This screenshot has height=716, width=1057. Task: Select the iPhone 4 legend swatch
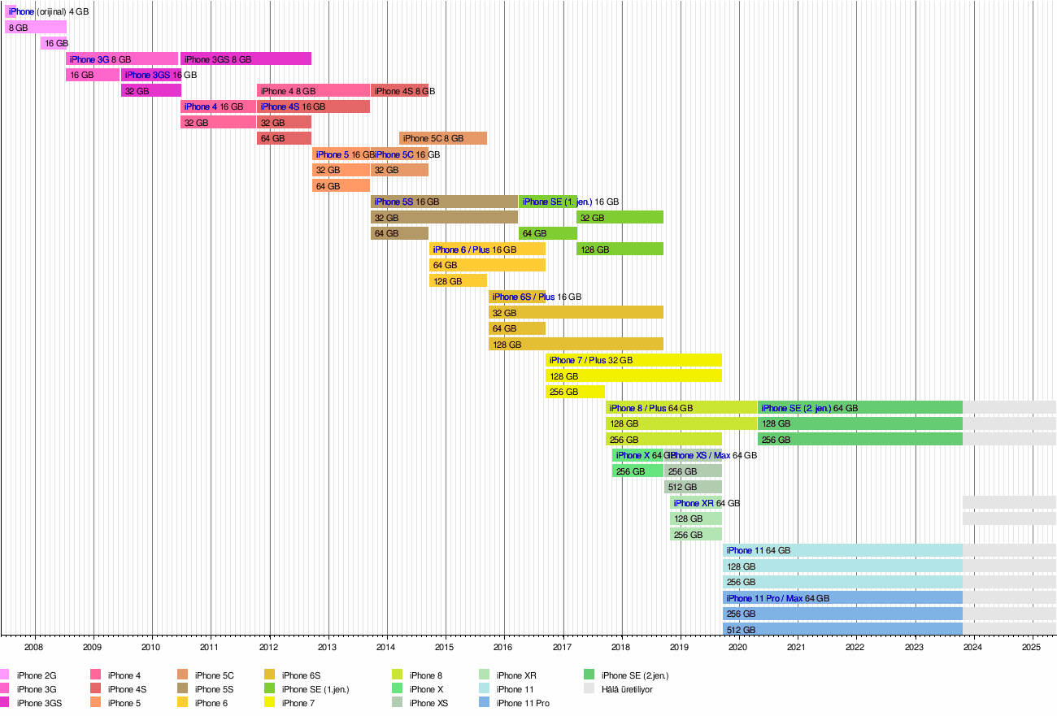(95, 676)
